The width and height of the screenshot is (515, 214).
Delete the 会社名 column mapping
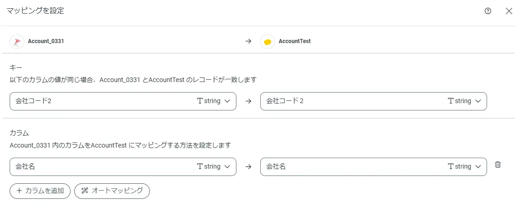[498, 165]
